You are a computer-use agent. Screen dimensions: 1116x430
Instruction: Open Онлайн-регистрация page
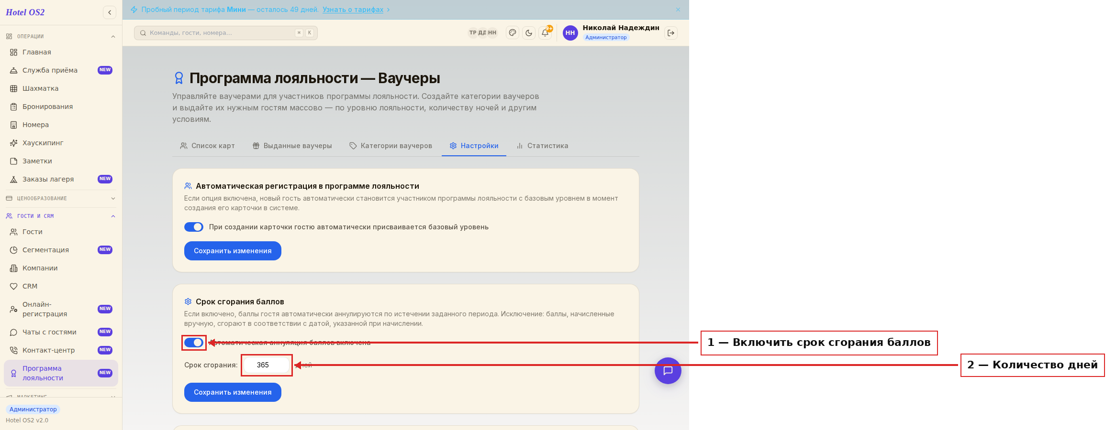[x=61, y=309]
